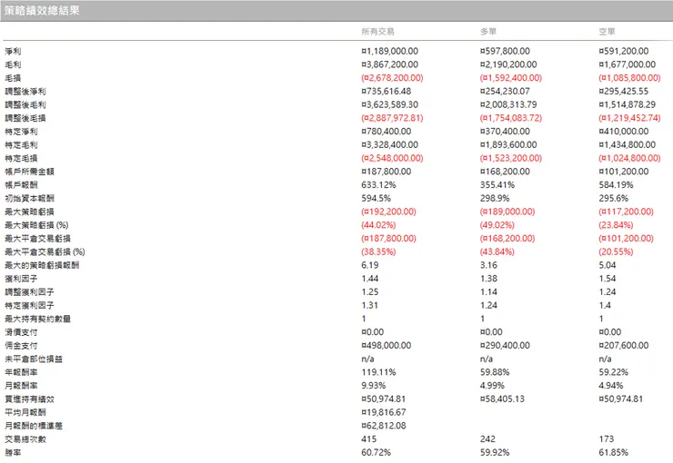This screenshot has width=673, height=463.
Task: Click monthly return value 9.93%
Action: pyautogui.click(x=374, y=386)
